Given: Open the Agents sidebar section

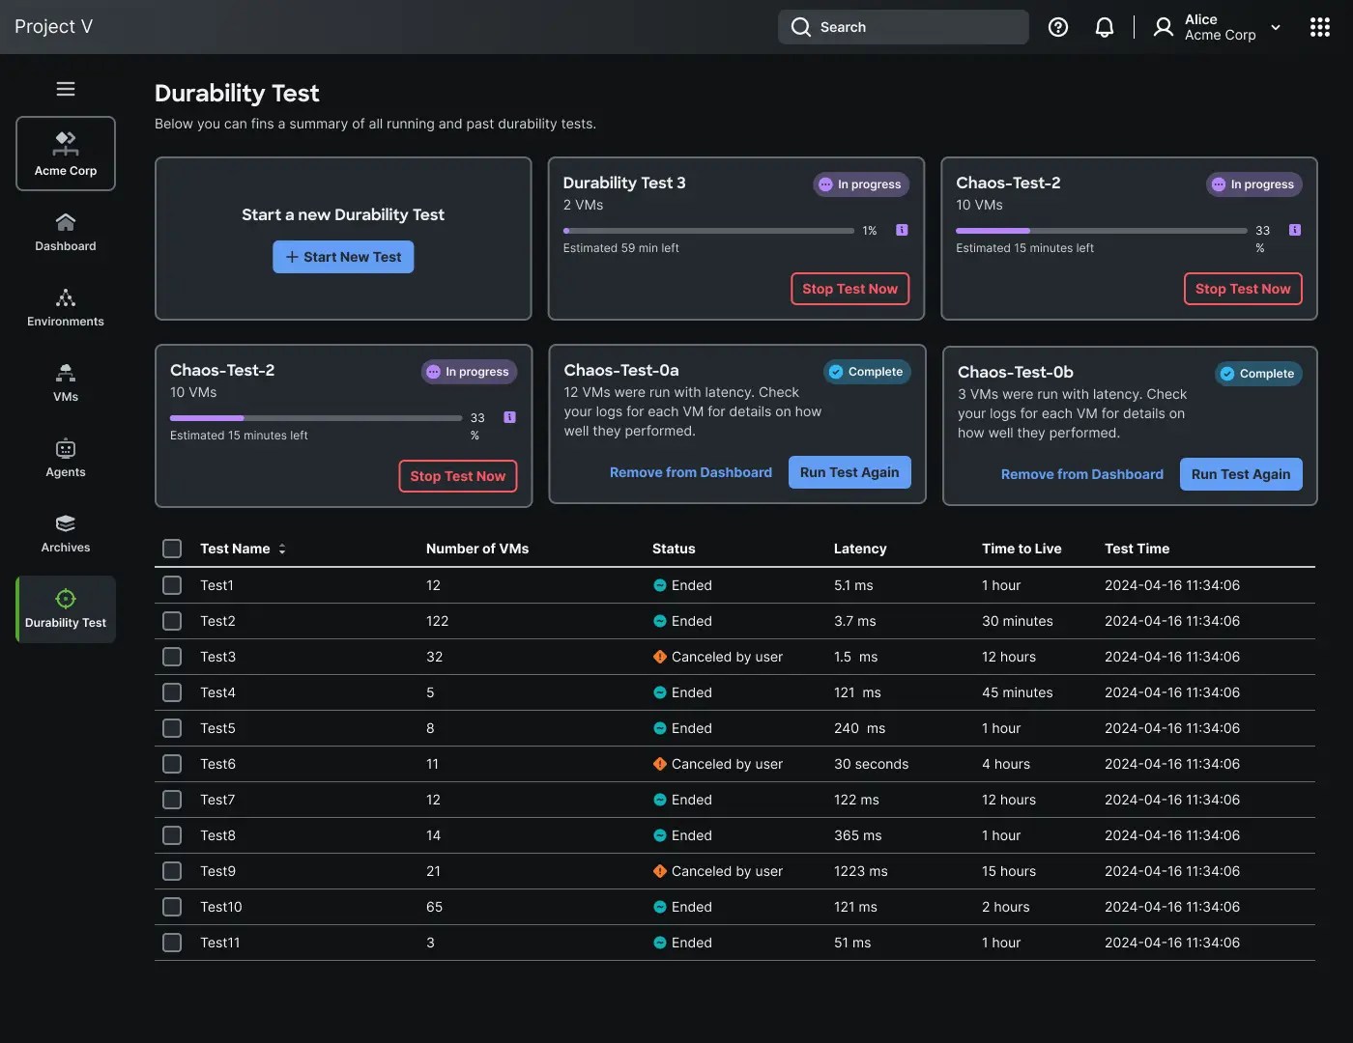Looking at the screenshot, I should point(66,459).
